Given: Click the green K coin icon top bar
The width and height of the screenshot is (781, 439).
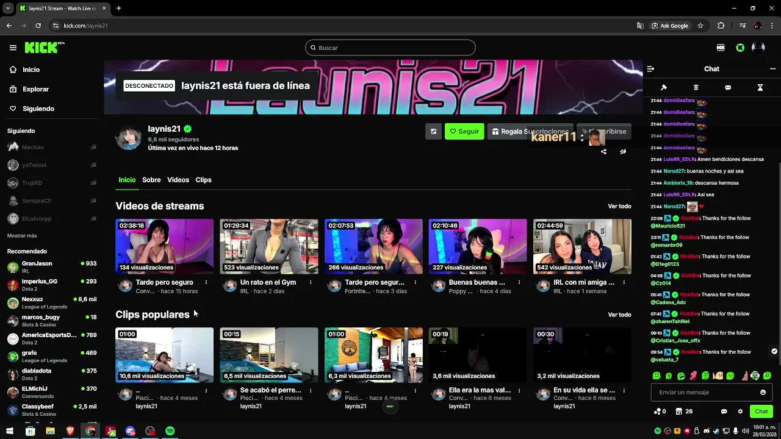Looking at the screenshot, I should [740, 48].
